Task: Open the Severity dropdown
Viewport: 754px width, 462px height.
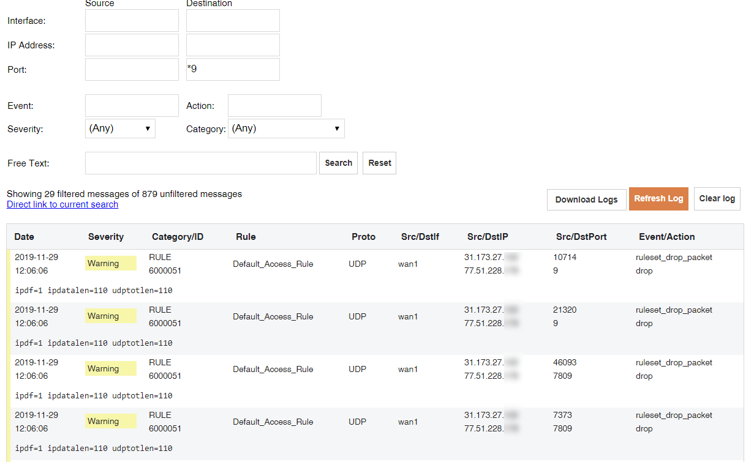Action: 120,129
